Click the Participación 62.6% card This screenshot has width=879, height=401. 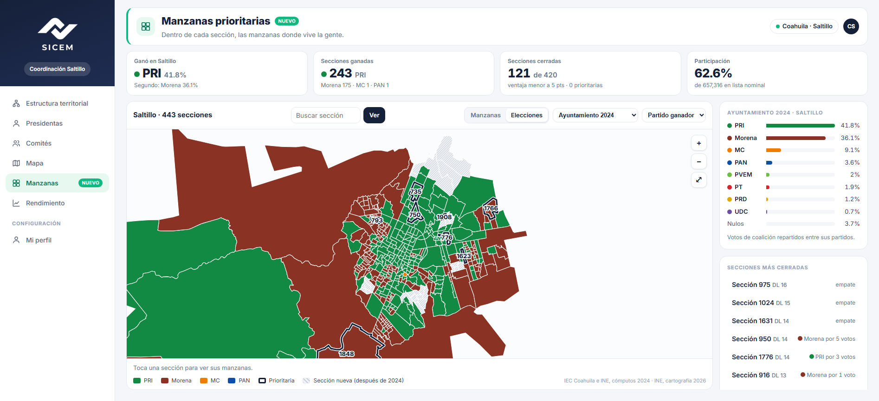pyautogui.click(x=777, y=73)
